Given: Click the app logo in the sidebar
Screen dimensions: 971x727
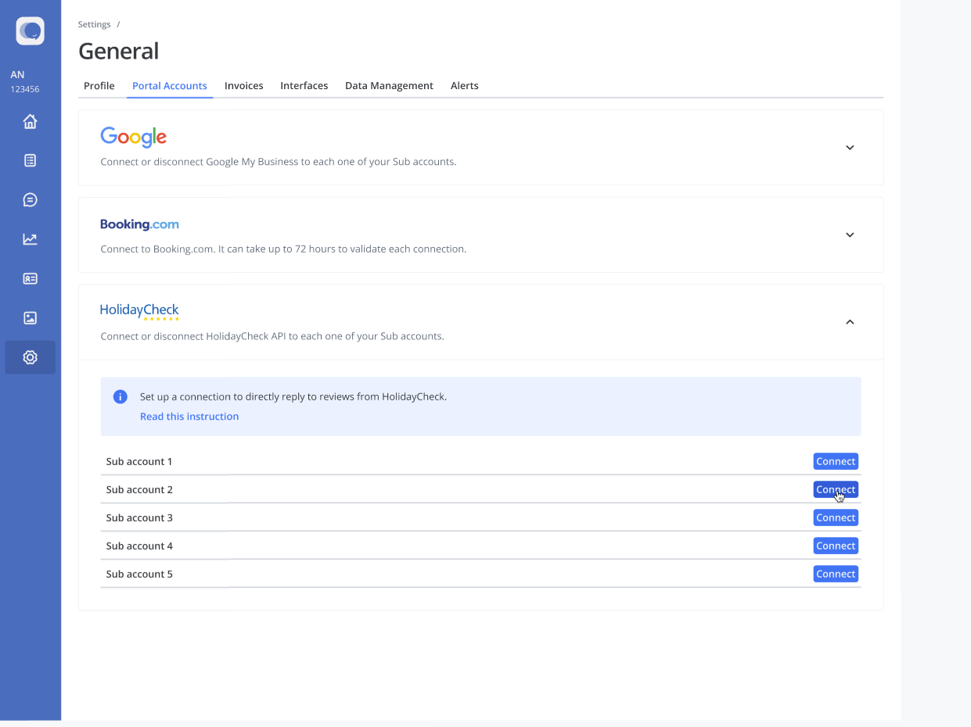Looking at the screenshot, I should pyautogui.click(x=31, y=31).
